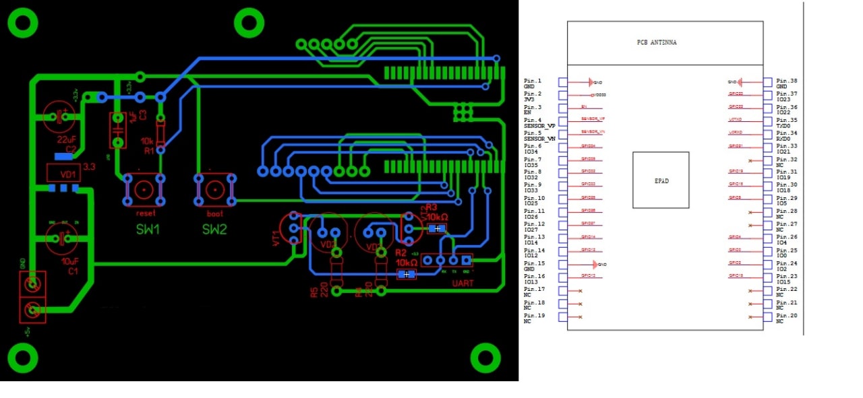Image resolution: width=863 pixels, height=398 pixels.
Task: Click the 'PCB ANTENNA' text
Action: [x=657, y=42]
